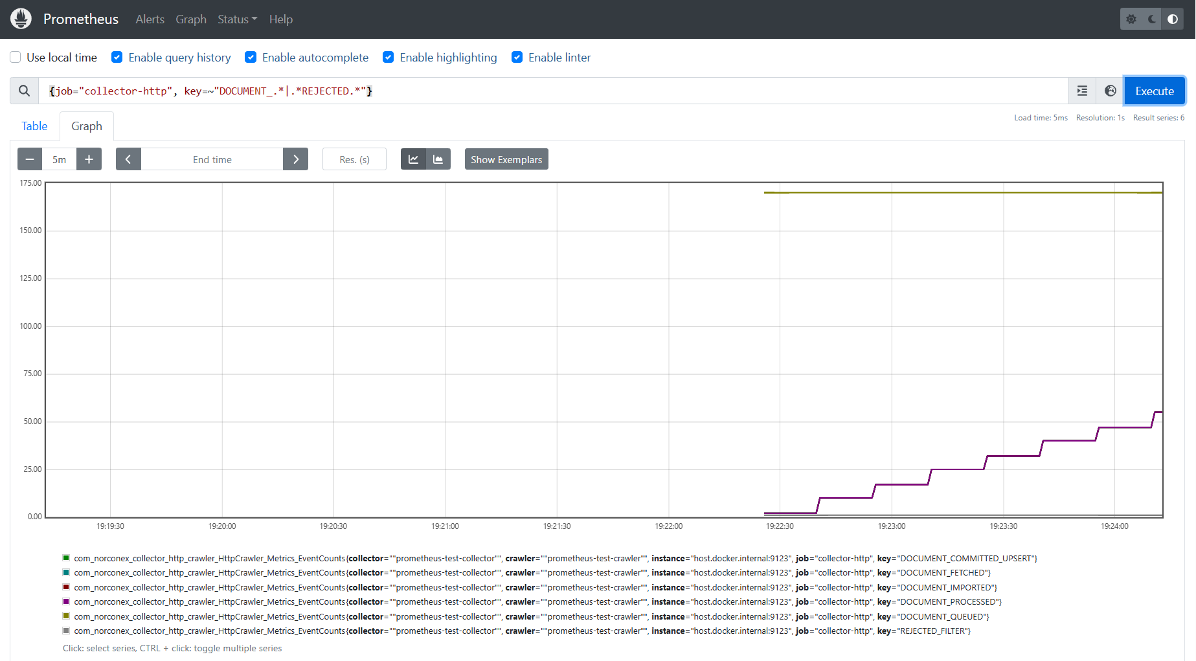The width and height of the screenshot is (1196, 661).
Task: Click the globe query formatting icon
Action: click(x=1109, y=91)
